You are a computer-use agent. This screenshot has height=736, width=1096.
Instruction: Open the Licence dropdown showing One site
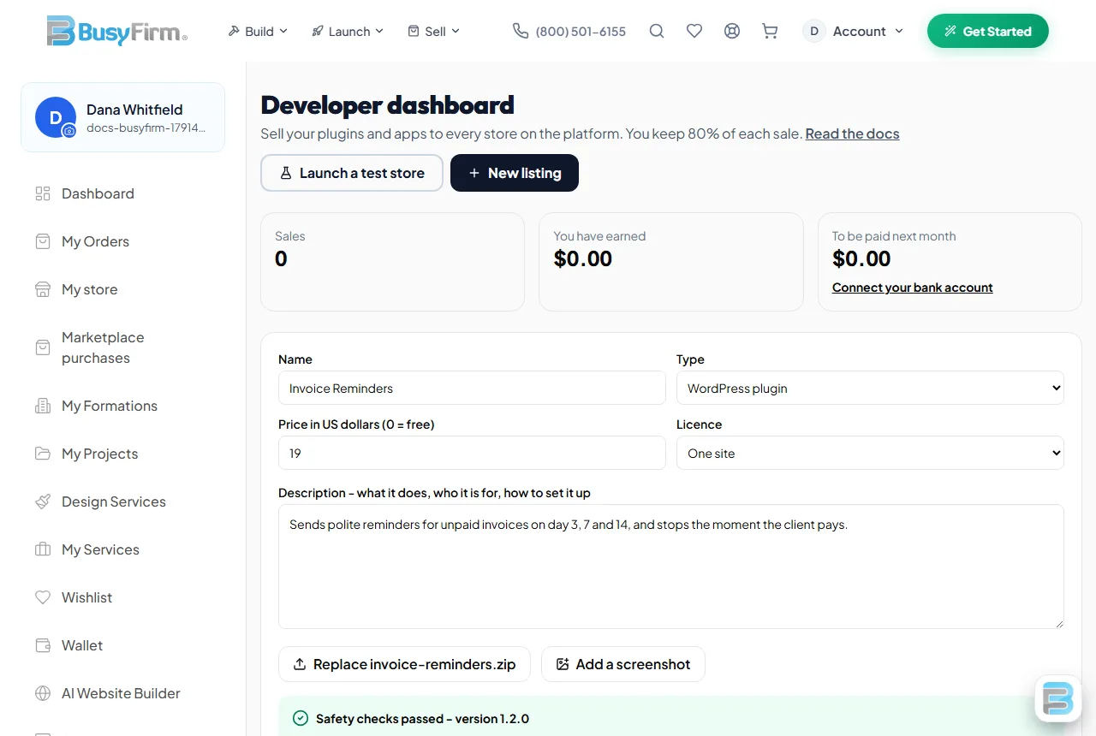coord(870,453)
